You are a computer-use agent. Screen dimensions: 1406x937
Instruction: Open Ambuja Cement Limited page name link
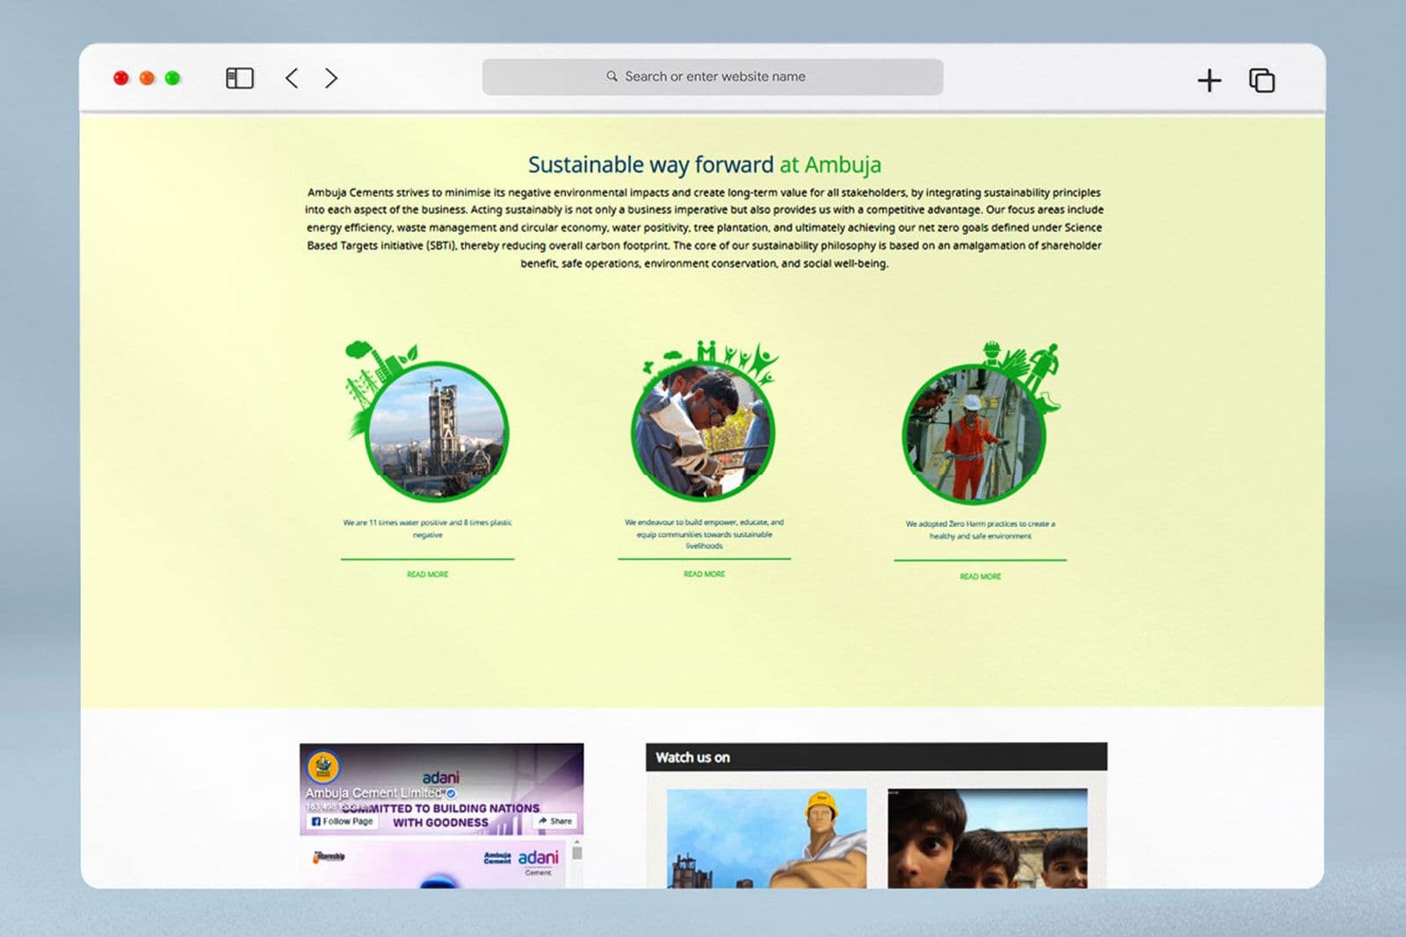point(373,793)
